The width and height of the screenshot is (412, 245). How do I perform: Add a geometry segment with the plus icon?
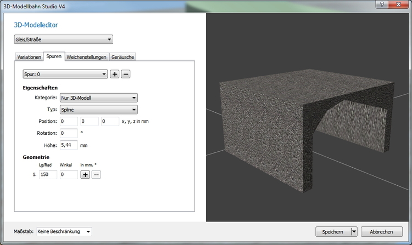85,175
